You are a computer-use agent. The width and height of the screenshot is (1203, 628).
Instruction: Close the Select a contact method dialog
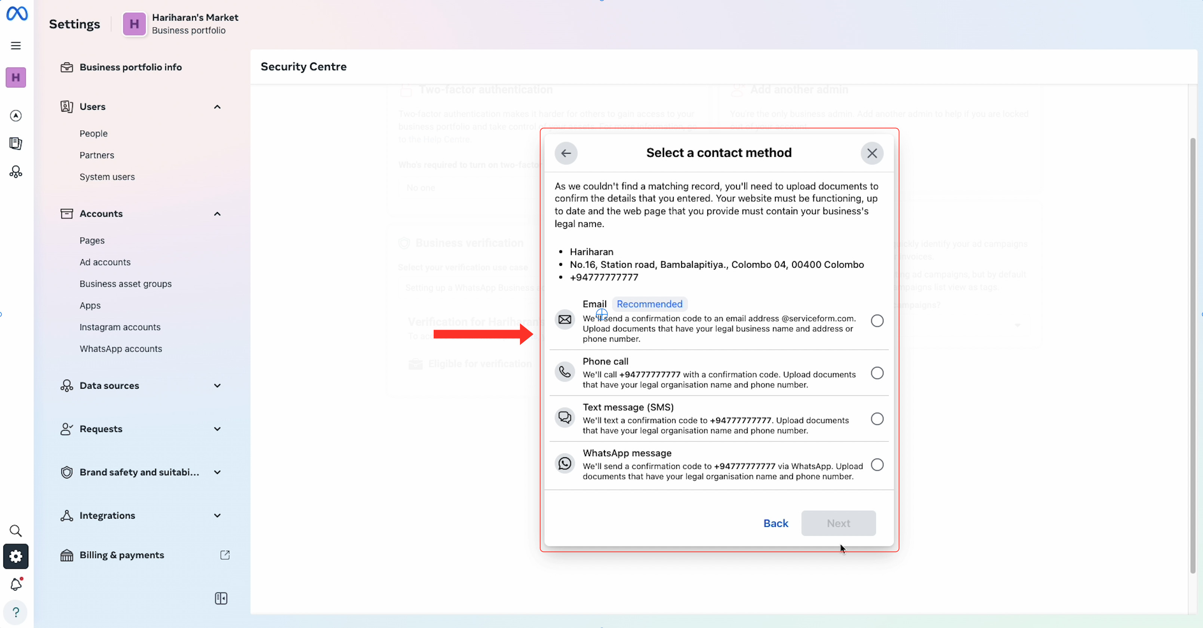[872, 153]
